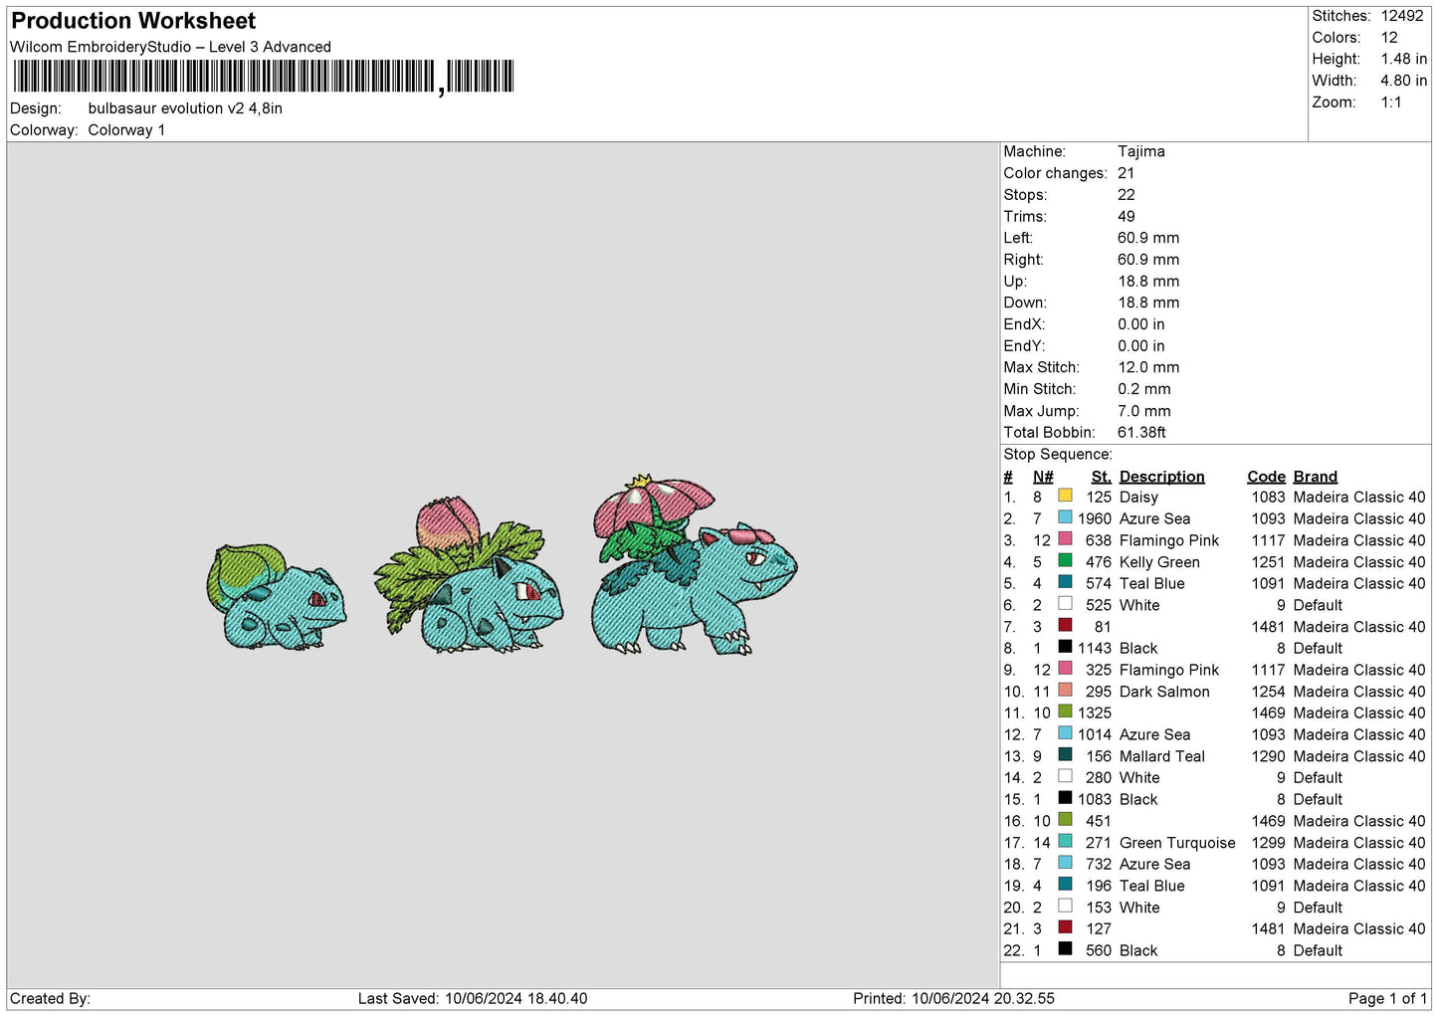Click the code 1299 in the Green Turquoise row
The height and width of the screenshot is (1016, 1438).
coord(1269,843)
